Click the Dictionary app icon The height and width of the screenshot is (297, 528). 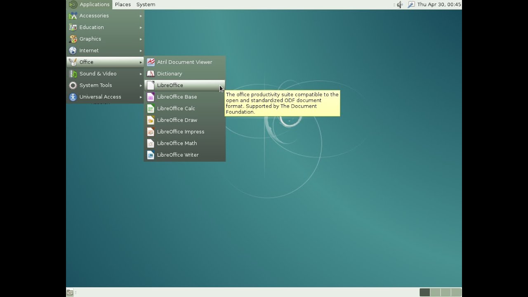pos(151,73)
